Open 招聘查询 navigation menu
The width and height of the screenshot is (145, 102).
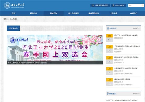click(53, 13)
